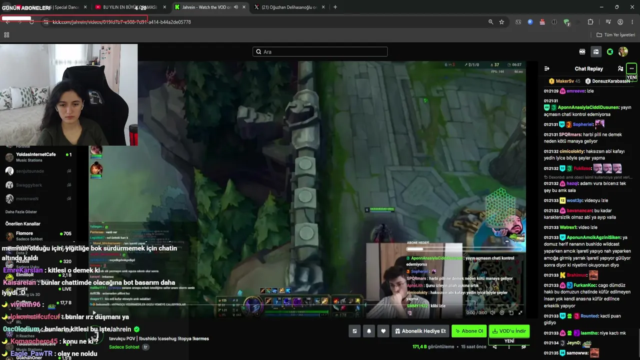Click the Jahrein channel name under the video
The height and width of the screenshot is (360, 640).
tap(120, 329)
